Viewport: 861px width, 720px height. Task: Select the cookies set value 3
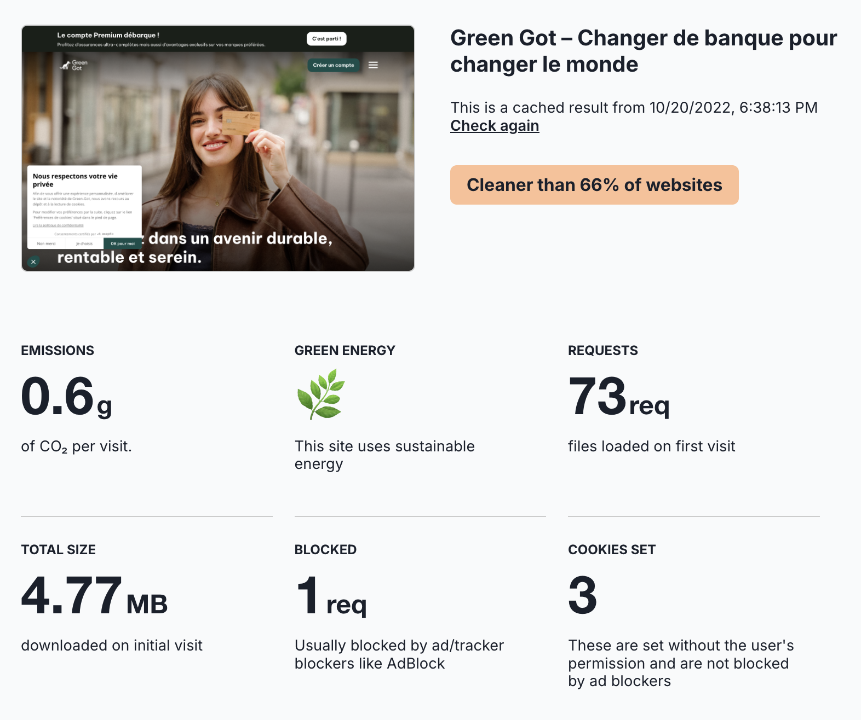(583, 595)
